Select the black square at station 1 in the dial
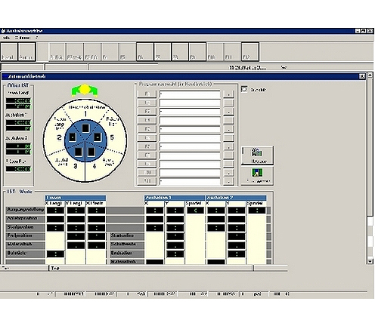 click(x=85, y=128)
